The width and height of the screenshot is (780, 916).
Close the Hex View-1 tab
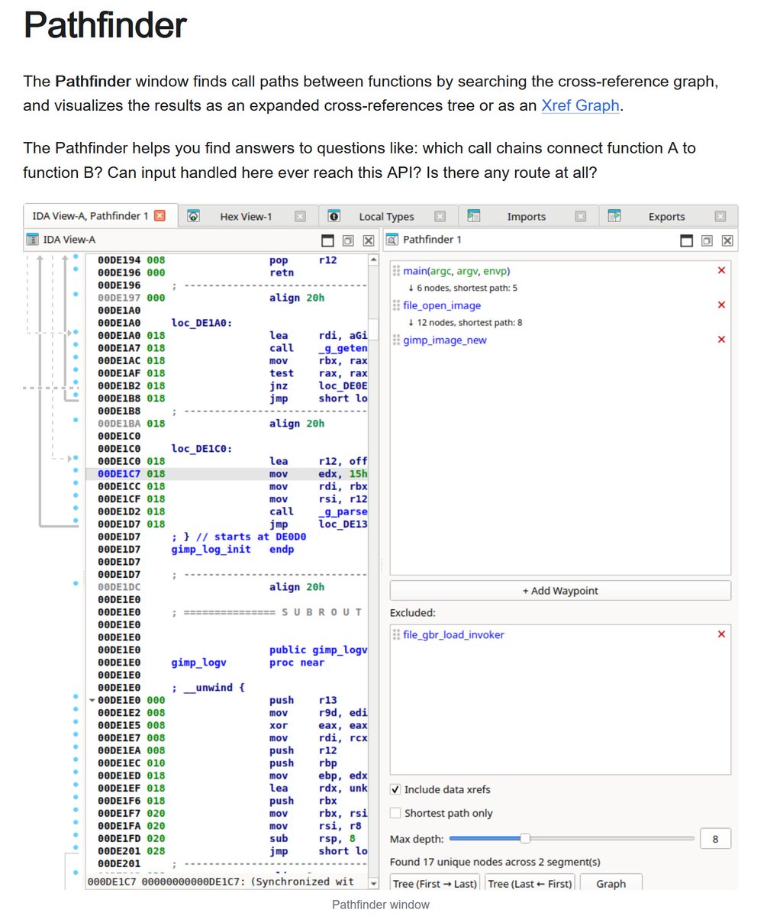[x=300, y=217]
